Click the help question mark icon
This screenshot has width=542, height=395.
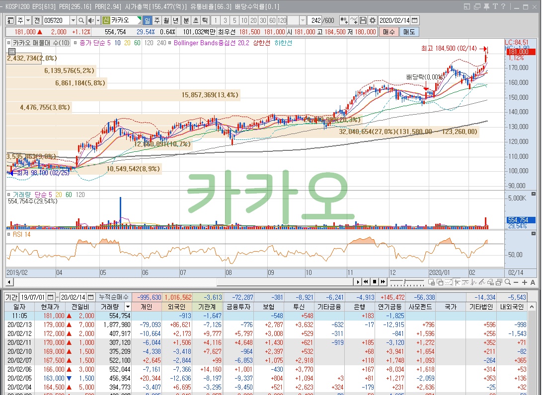click(503, 6)
